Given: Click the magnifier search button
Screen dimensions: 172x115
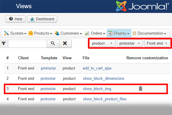Looking at the screenshot, I should point(53,44).
